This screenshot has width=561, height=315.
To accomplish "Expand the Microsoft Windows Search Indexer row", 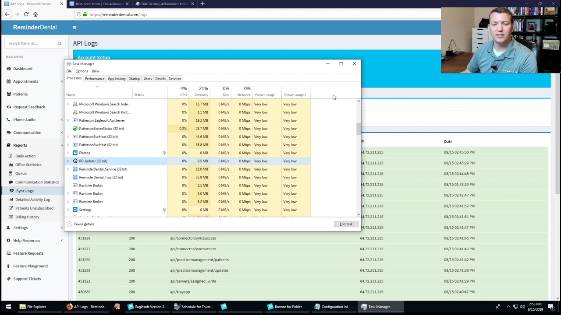I will point(68,104).
